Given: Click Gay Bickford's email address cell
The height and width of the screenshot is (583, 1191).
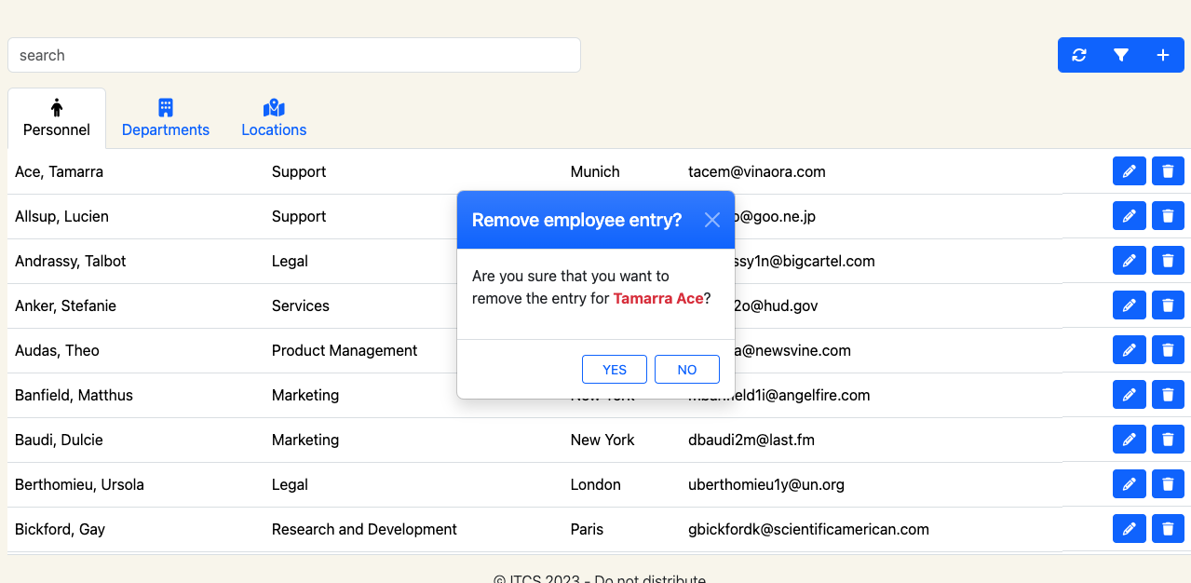Looking at the screenshot, I should coord(808,529).
